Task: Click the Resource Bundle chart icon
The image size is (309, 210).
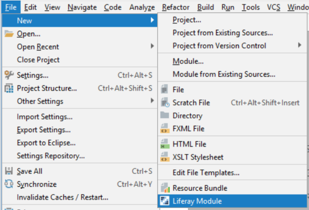Action: coord(165,188)
